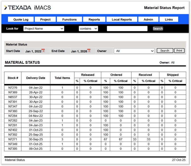Open the 'contains' condition dropdown
This screenshot has width=191, height=166.
[88, 28]
